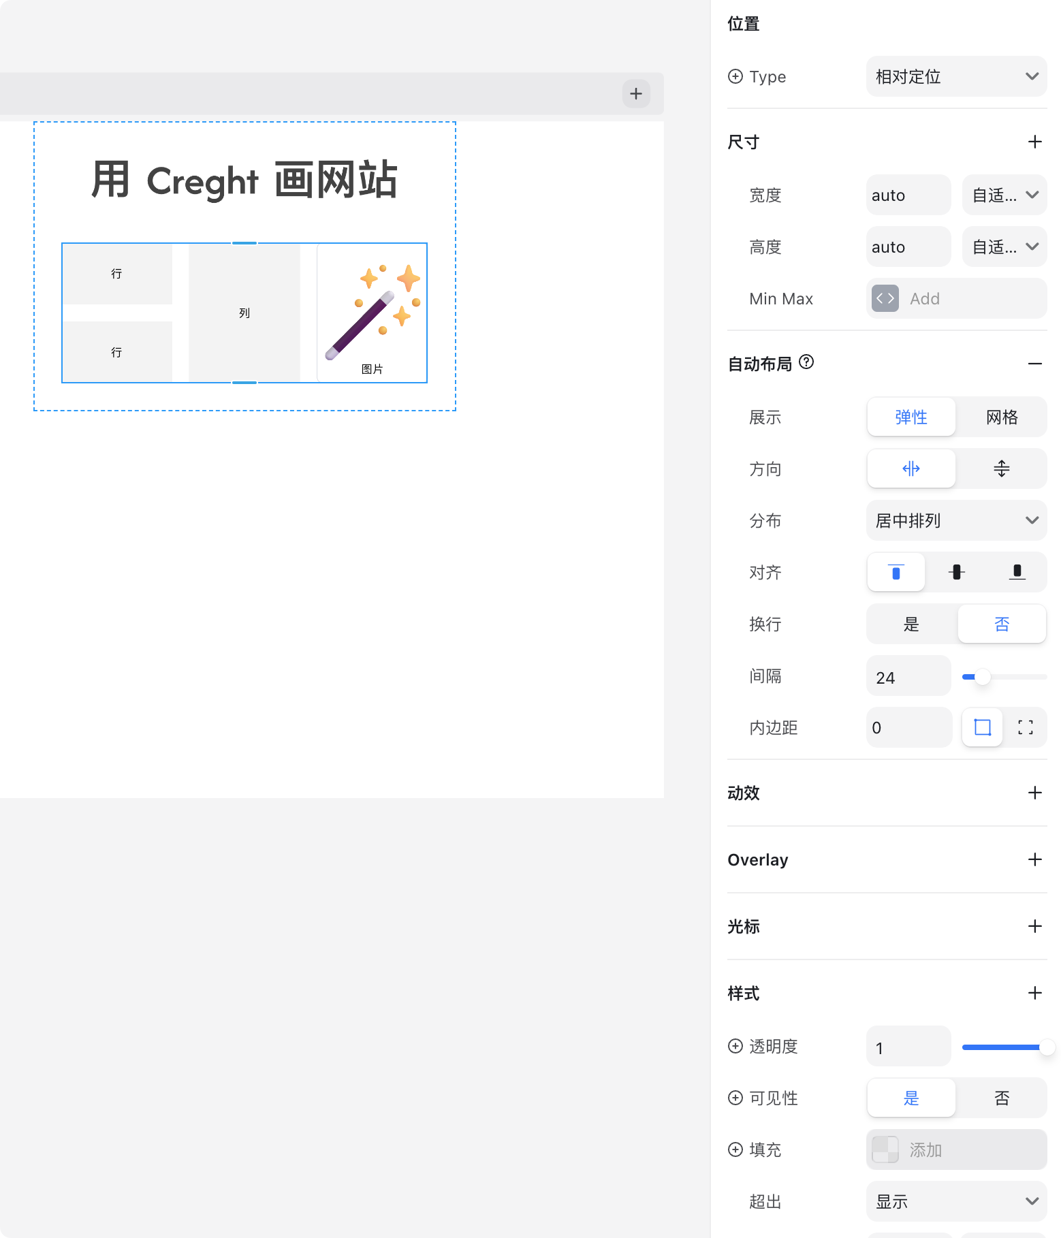Click the plus icon beside 可见性
This screenshot has width=1061, height=1238.
[x=735, y=1098]
